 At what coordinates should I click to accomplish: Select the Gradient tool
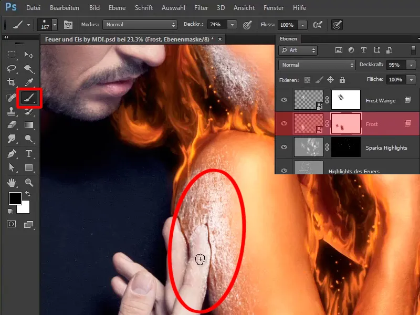click(29, 125)
